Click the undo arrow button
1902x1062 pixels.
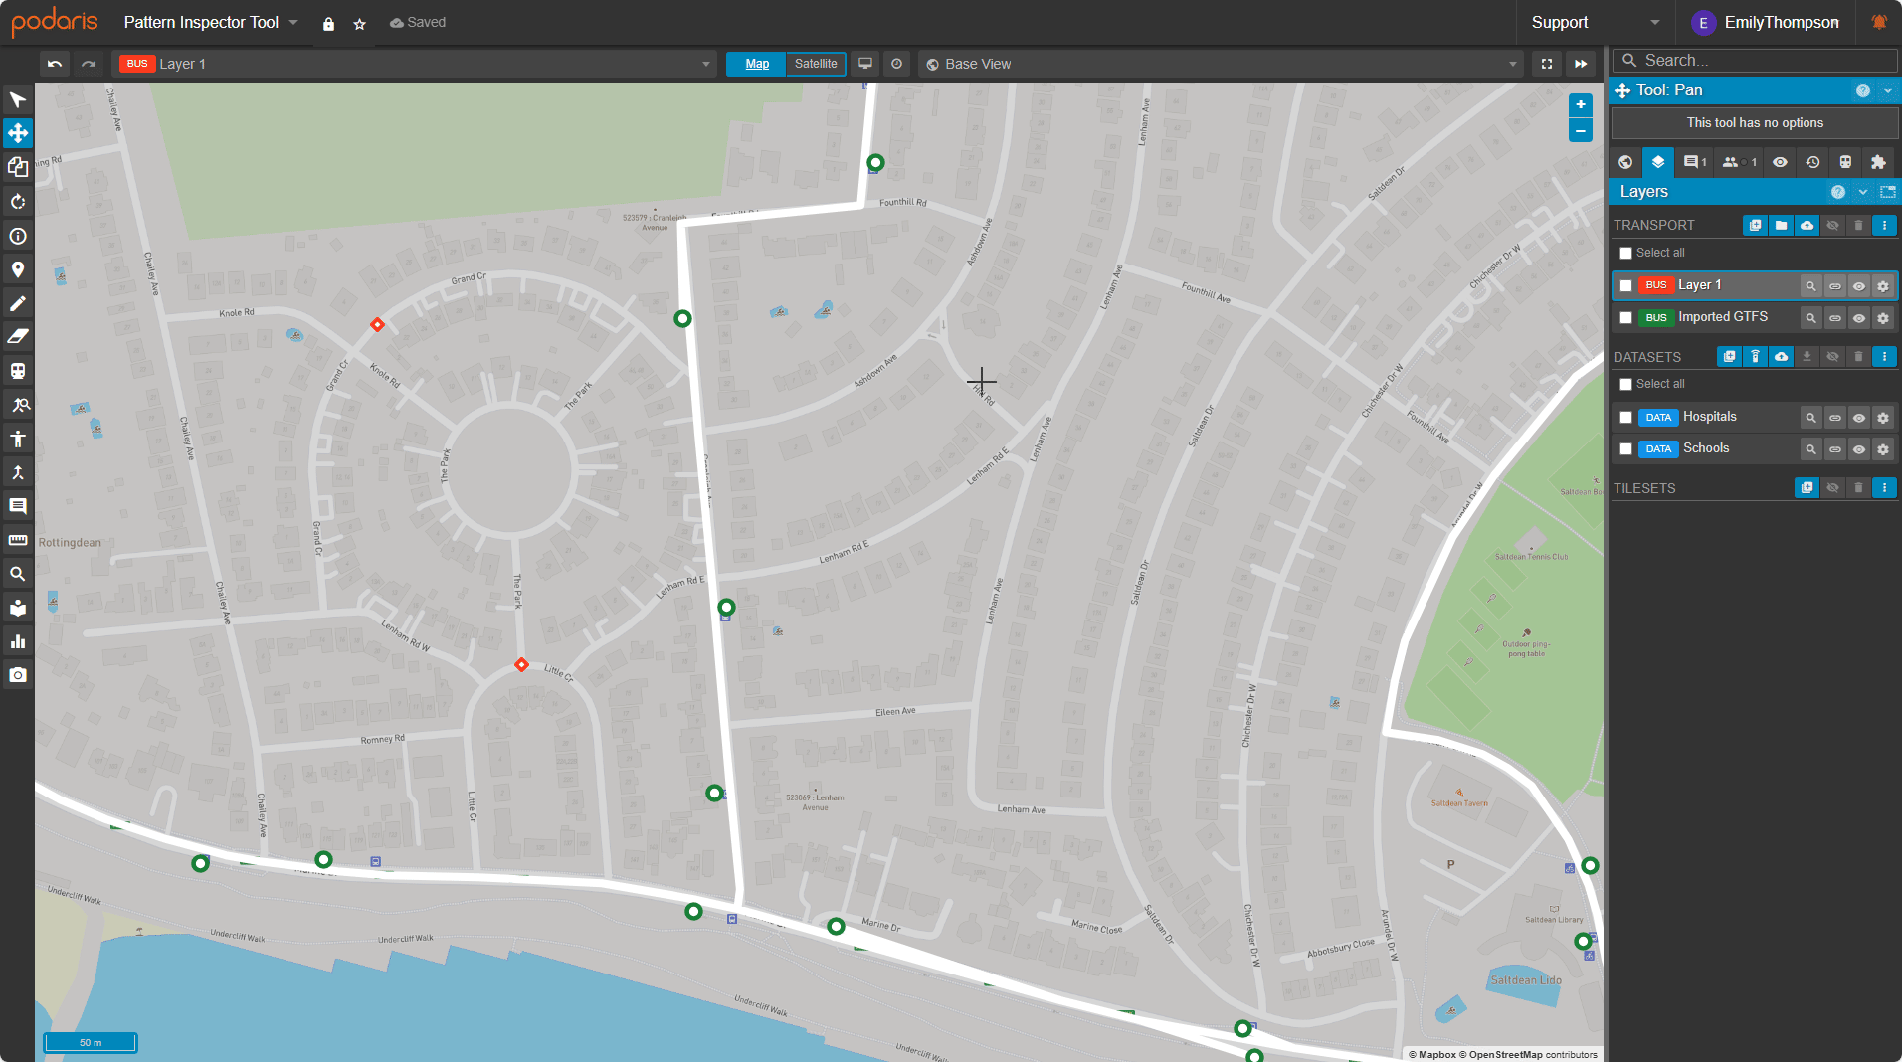tap(55, 64)
